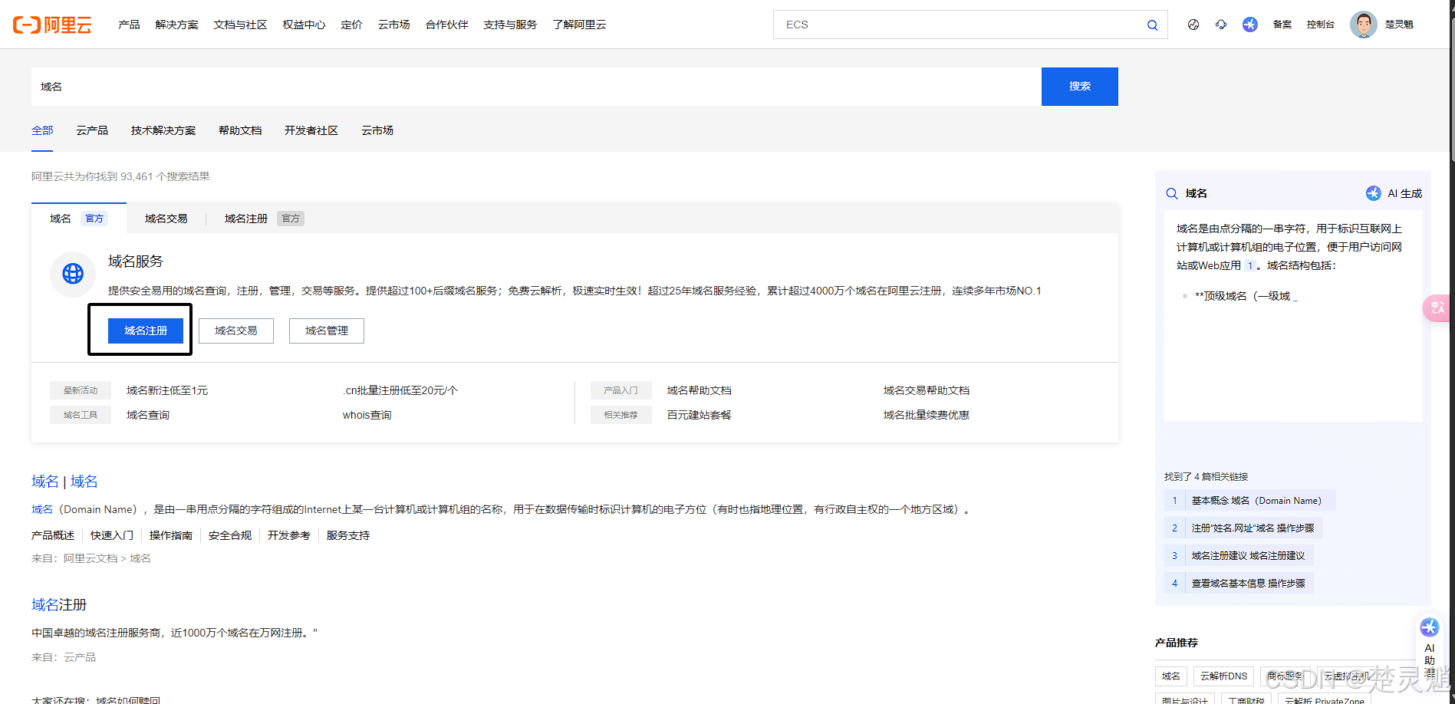The image size is (1455, 704).
Task: Open the 解决方案 menu
Action: (176, 25)
